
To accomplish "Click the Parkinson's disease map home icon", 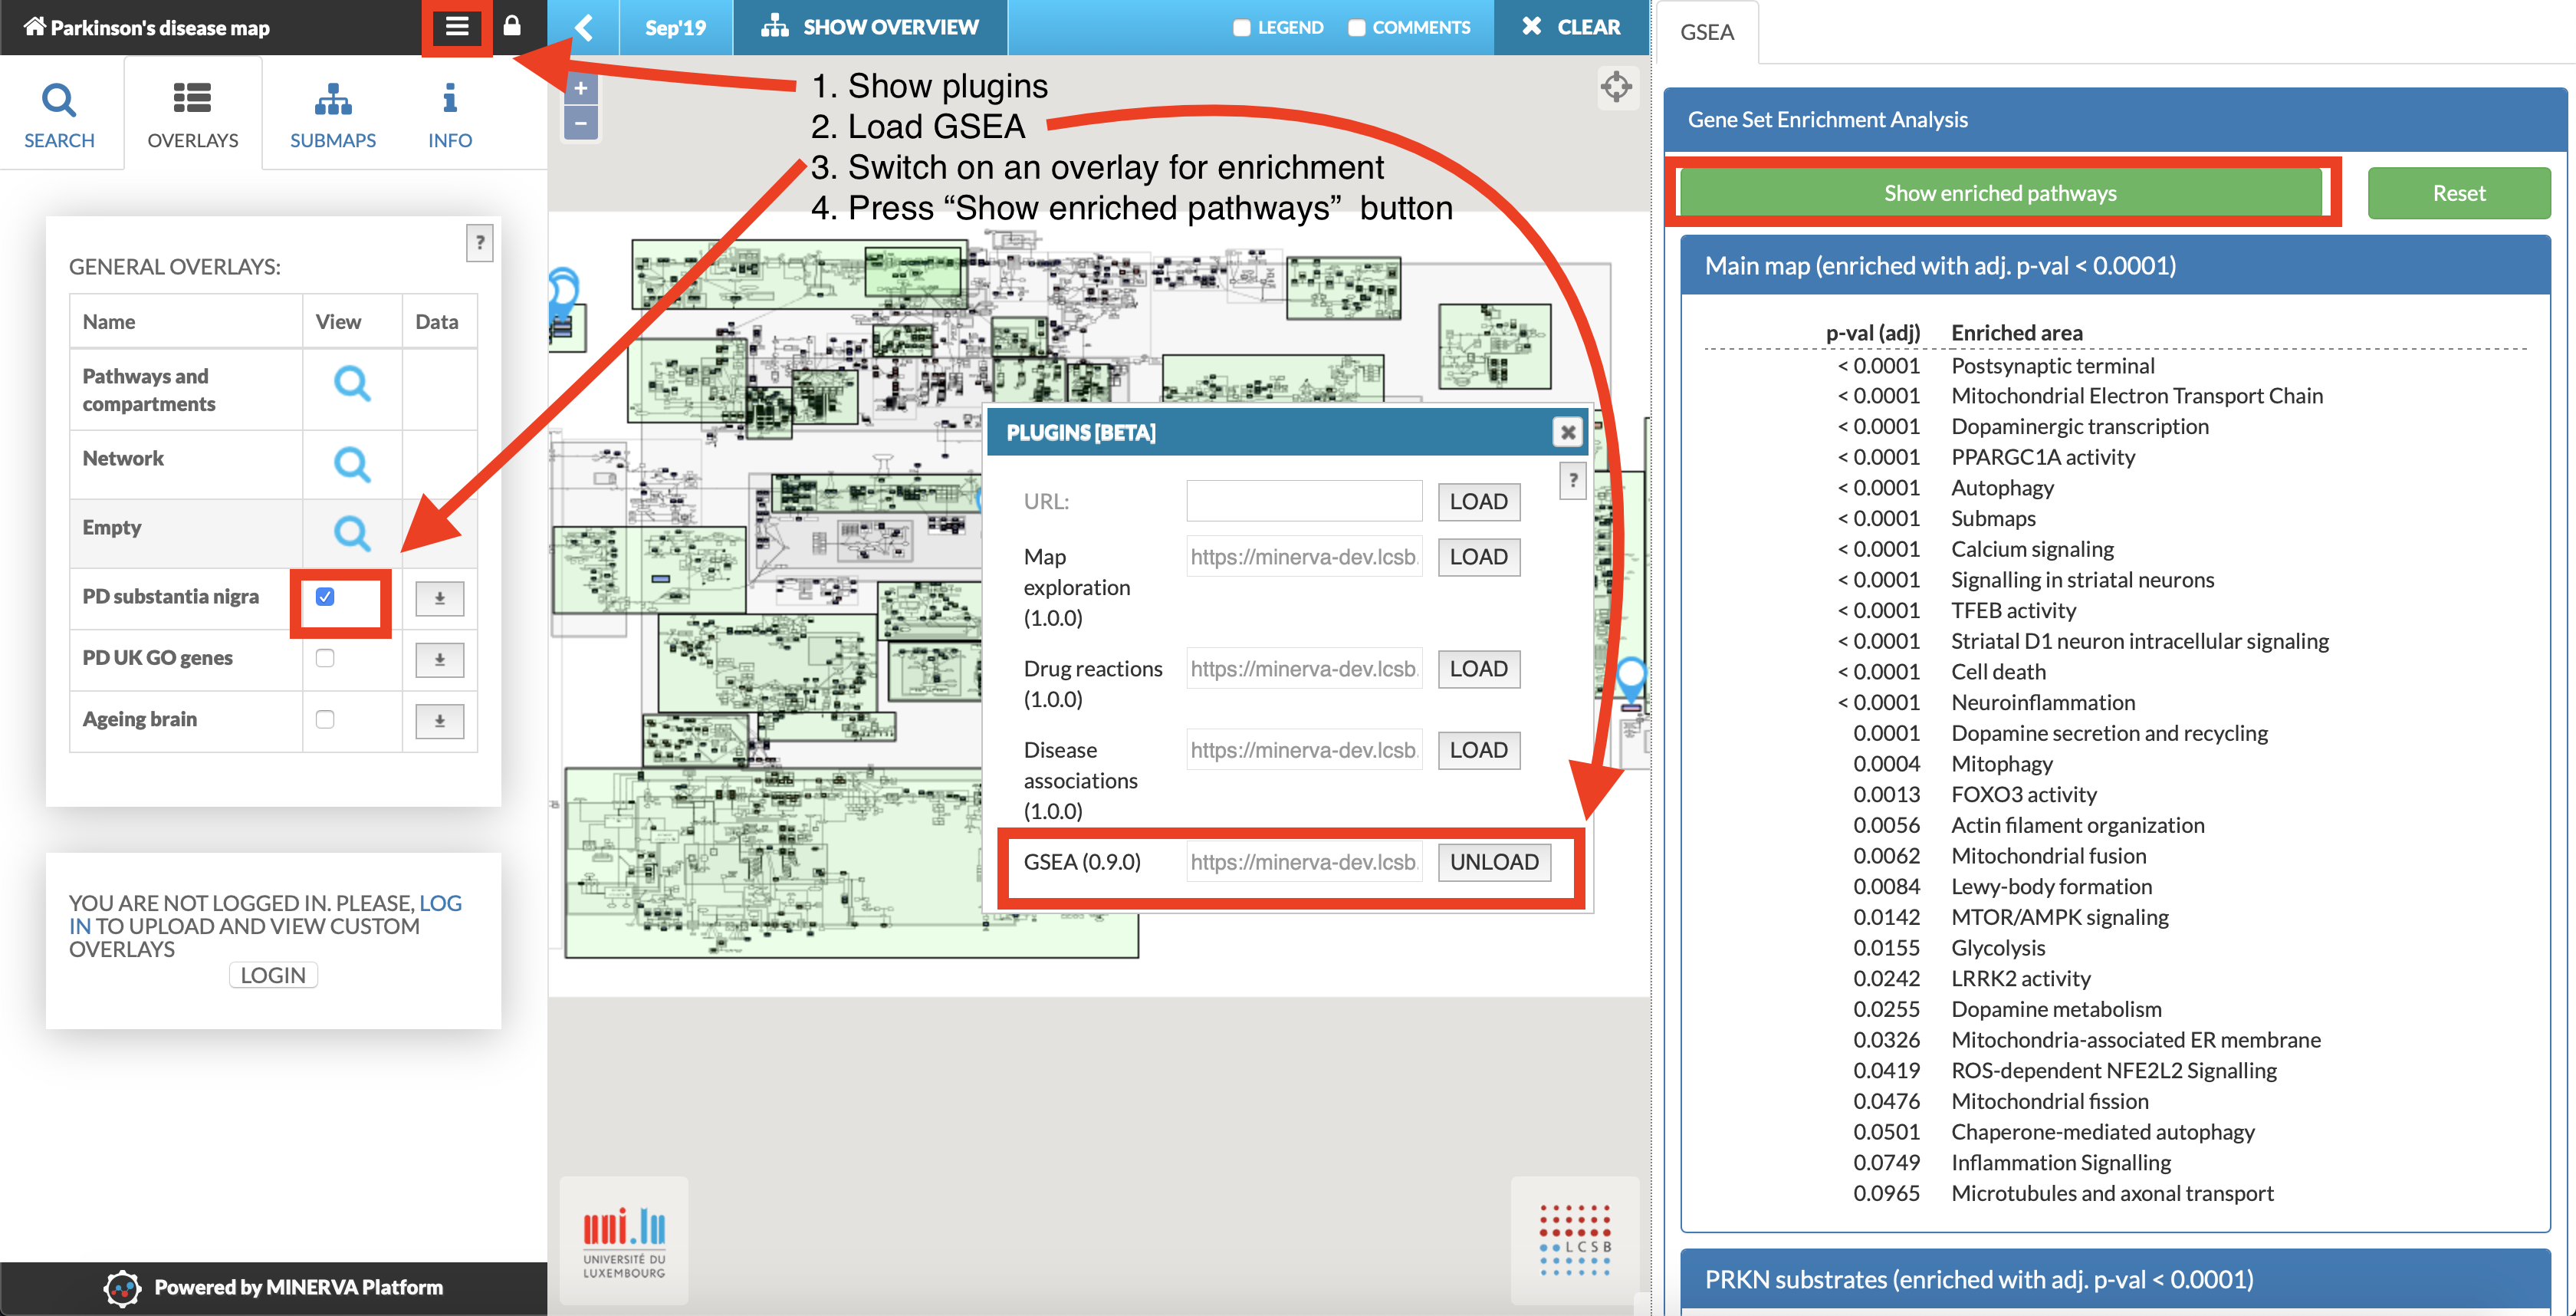I will pyautogui.click(x=34, y=27).
